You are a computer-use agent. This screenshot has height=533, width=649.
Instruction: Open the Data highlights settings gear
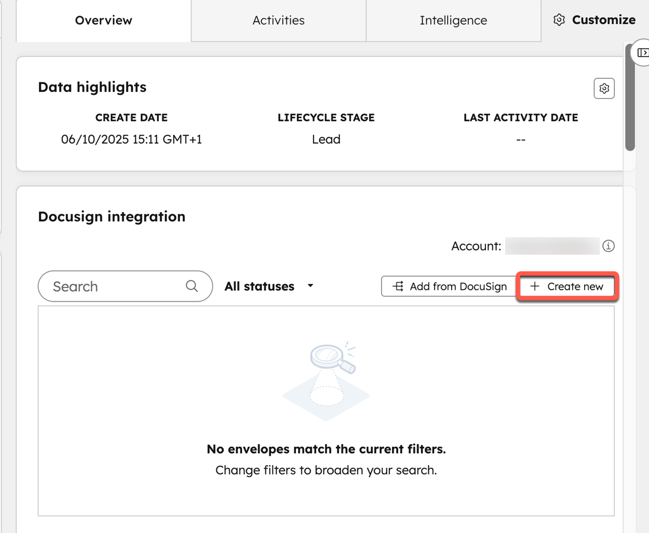604,88
